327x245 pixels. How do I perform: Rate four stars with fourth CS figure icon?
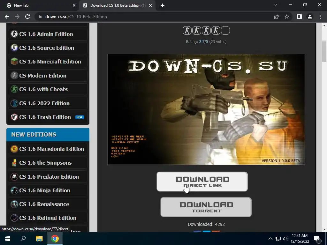pyautogui.click(x=216, y=31)
